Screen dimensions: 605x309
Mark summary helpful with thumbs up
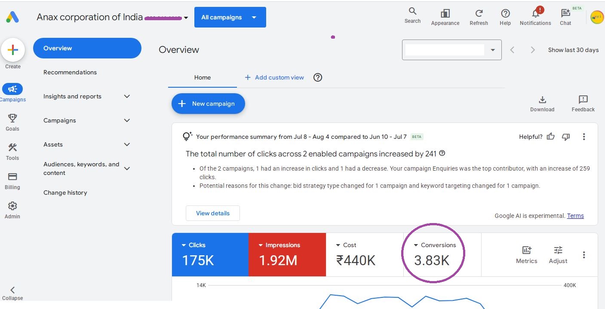(550, 137)
